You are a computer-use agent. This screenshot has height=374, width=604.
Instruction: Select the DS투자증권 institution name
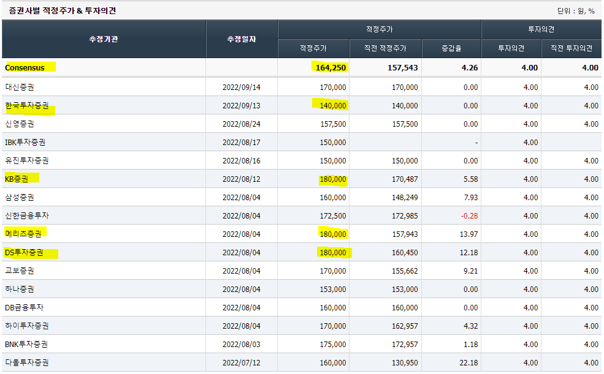24,252
